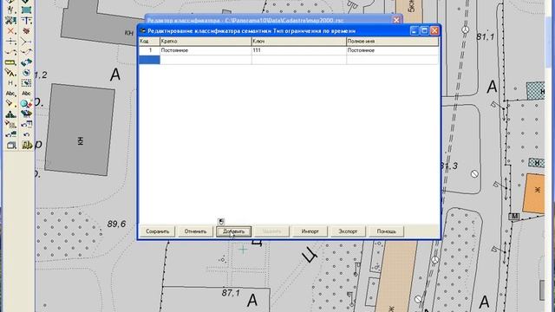Click the Код column header
Screen dimensions: 555x312
click(x=149, y=42)
